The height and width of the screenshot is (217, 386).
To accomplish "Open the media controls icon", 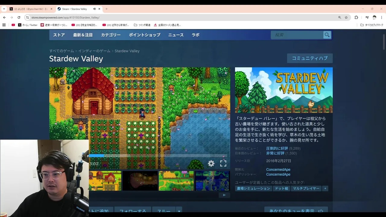I will [367, 17].
